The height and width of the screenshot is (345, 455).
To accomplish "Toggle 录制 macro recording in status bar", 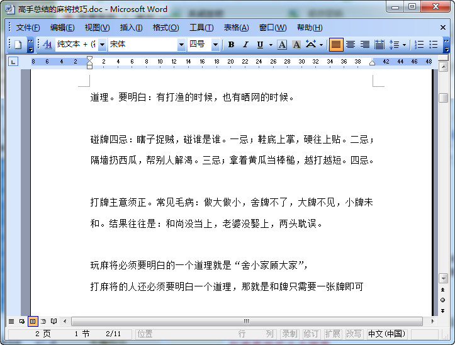I will coord(289,334).
